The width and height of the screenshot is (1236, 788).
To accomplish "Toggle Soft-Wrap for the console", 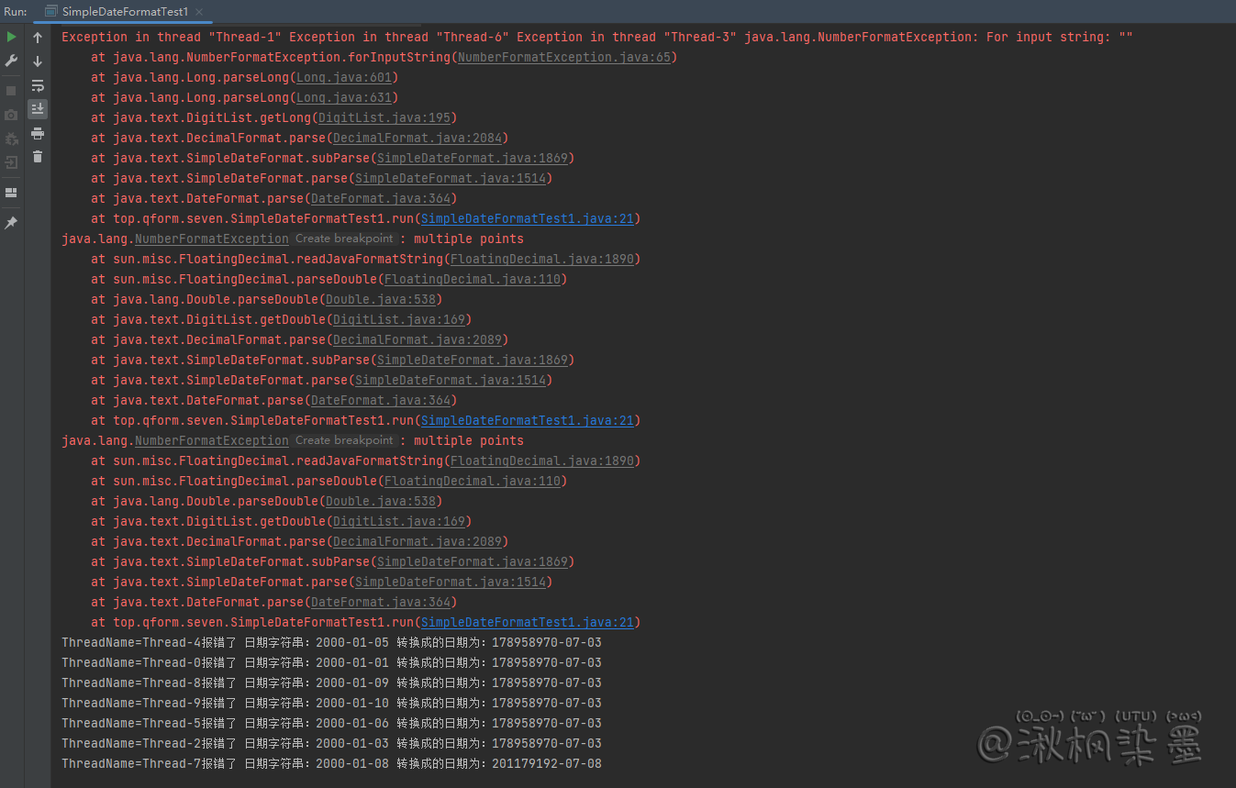I will point(38,85).
